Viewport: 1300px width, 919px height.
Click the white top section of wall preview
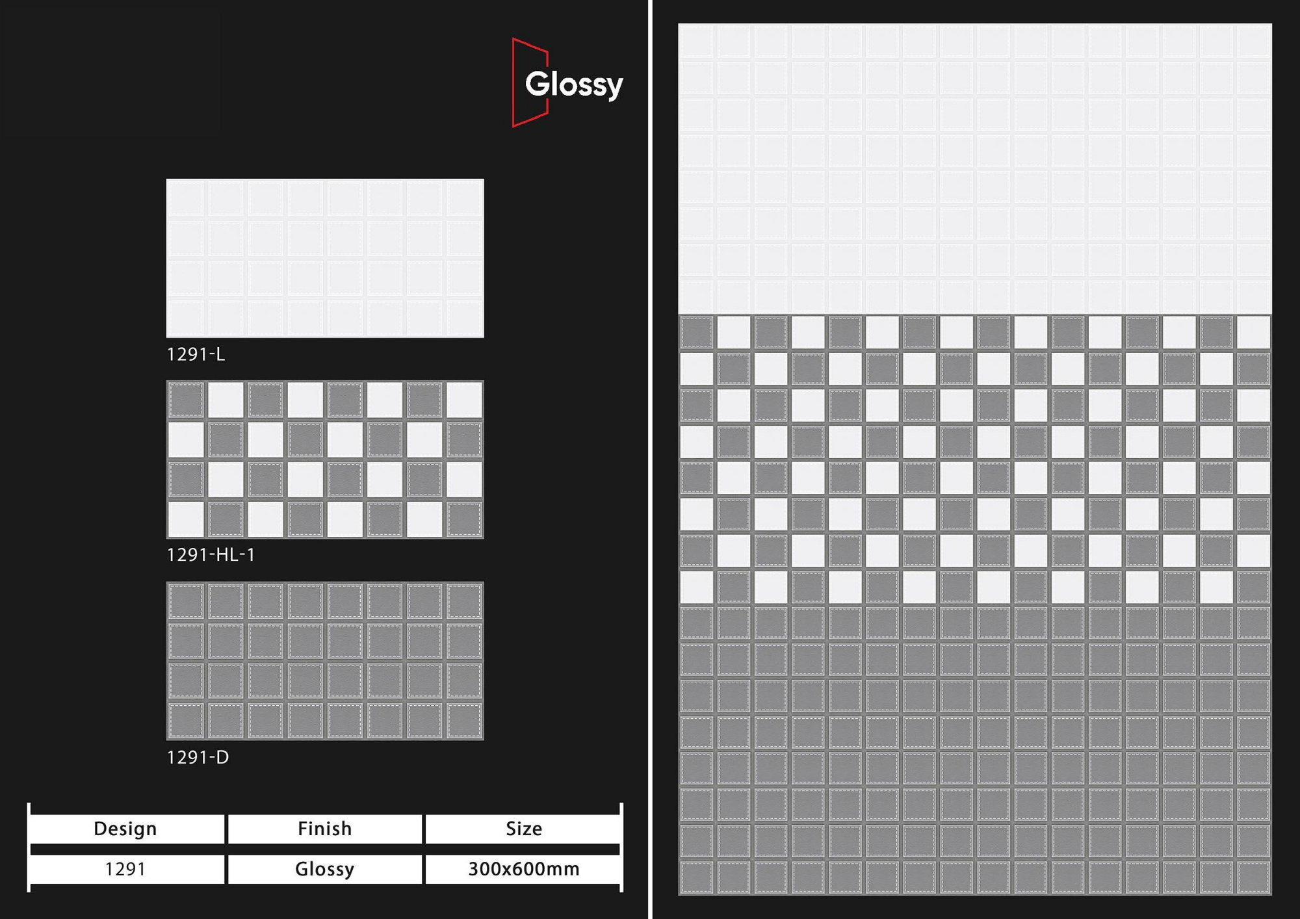(x=974, y=169)
